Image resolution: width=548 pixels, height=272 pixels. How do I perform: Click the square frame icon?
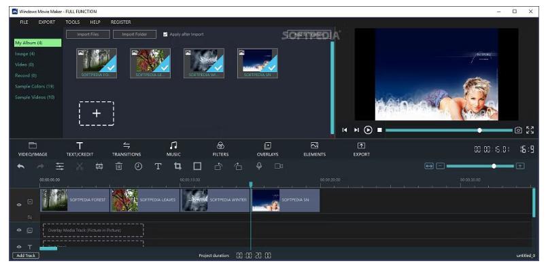(197, 167)
